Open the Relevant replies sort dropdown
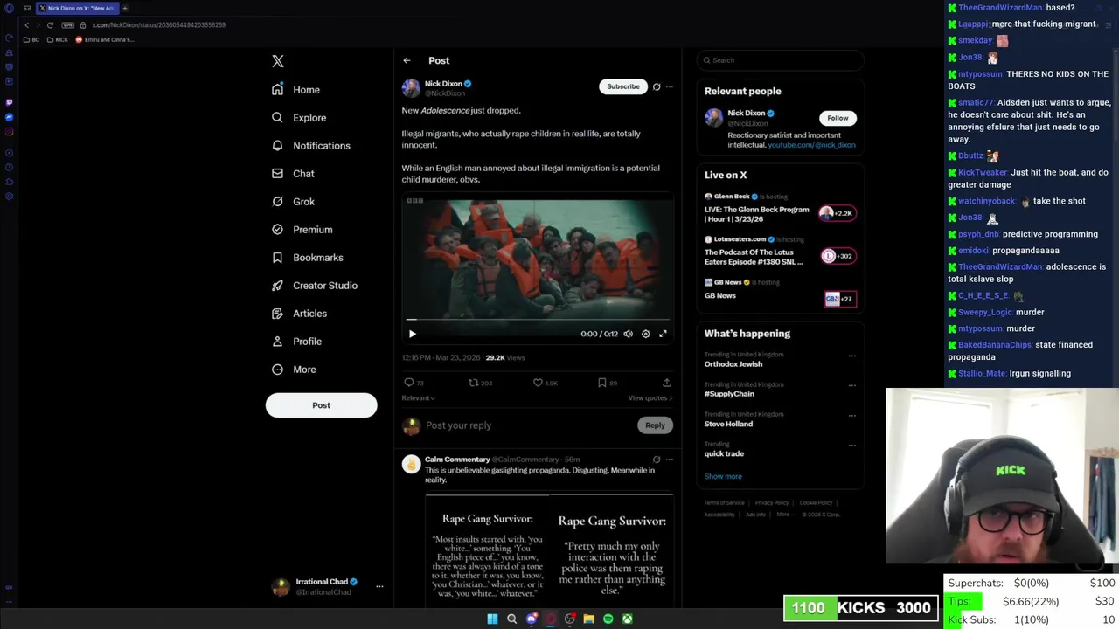Screen dimensions: 1119x629 418,398
